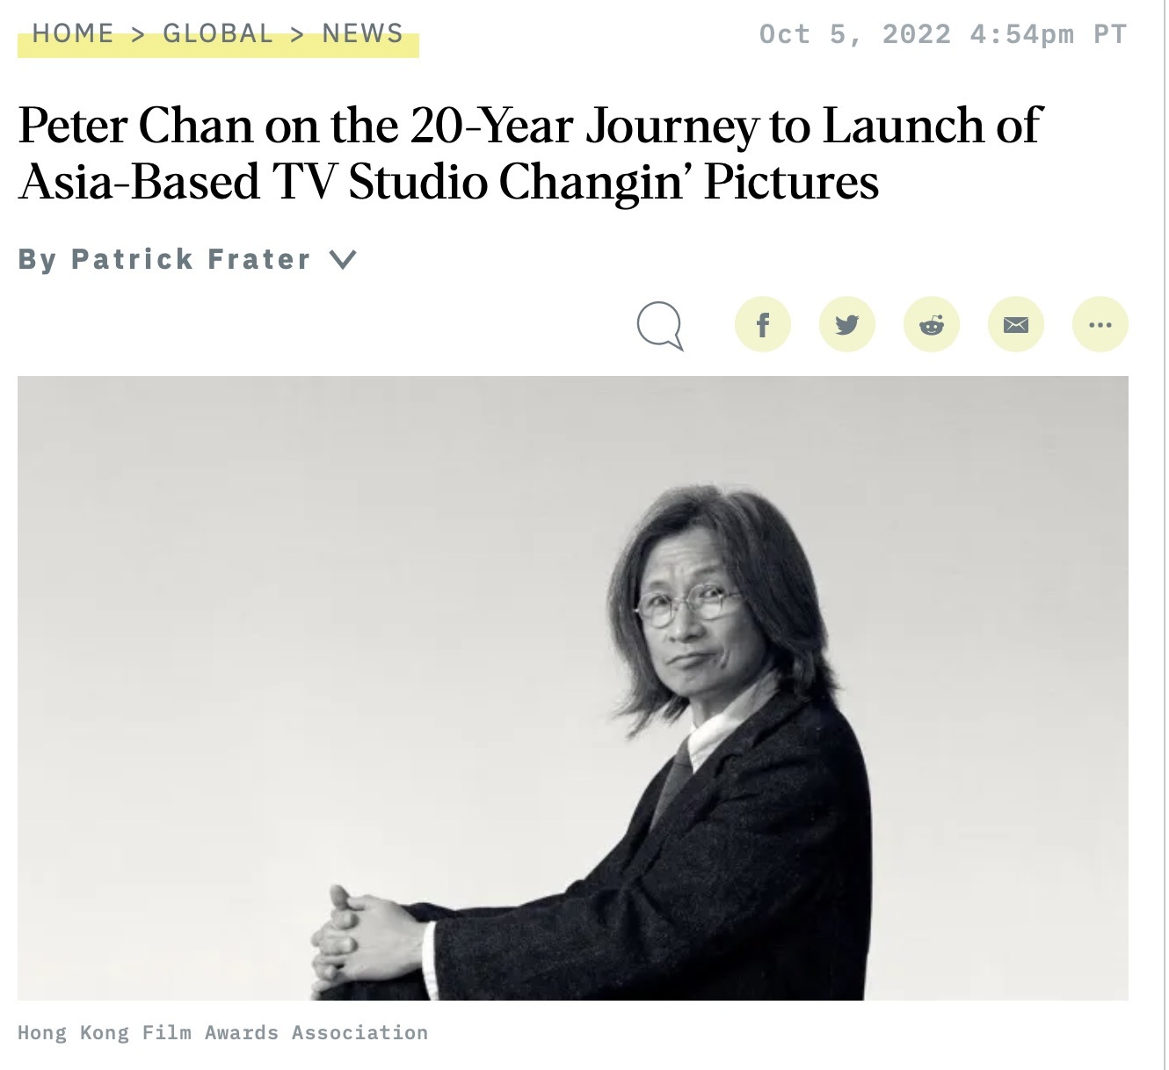Open the black-and-white portrait photo
This screenshot has height=1070, width=1169.
tap(572, 687)
